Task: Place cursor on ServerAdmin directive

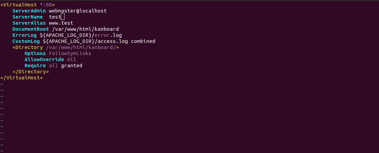Action: pos(29,10)
